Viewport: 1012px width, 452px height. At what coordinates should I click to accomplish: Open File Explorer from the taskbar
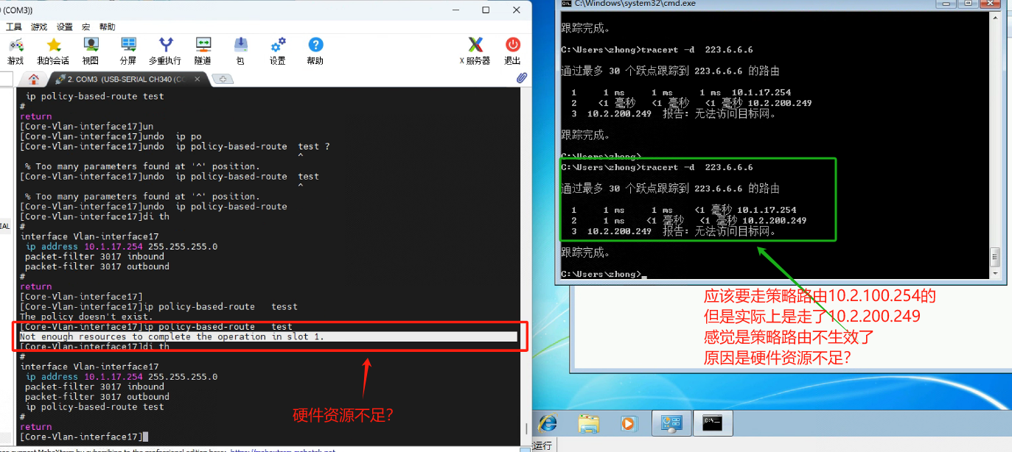point(588,423)
